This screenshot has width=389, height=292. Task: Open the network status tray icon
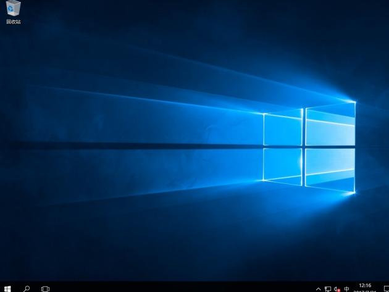[328, 288]
